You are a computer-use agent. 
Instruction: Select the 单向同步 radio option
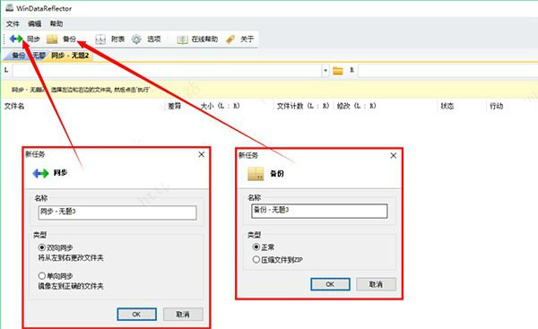(x=42, y=276)
